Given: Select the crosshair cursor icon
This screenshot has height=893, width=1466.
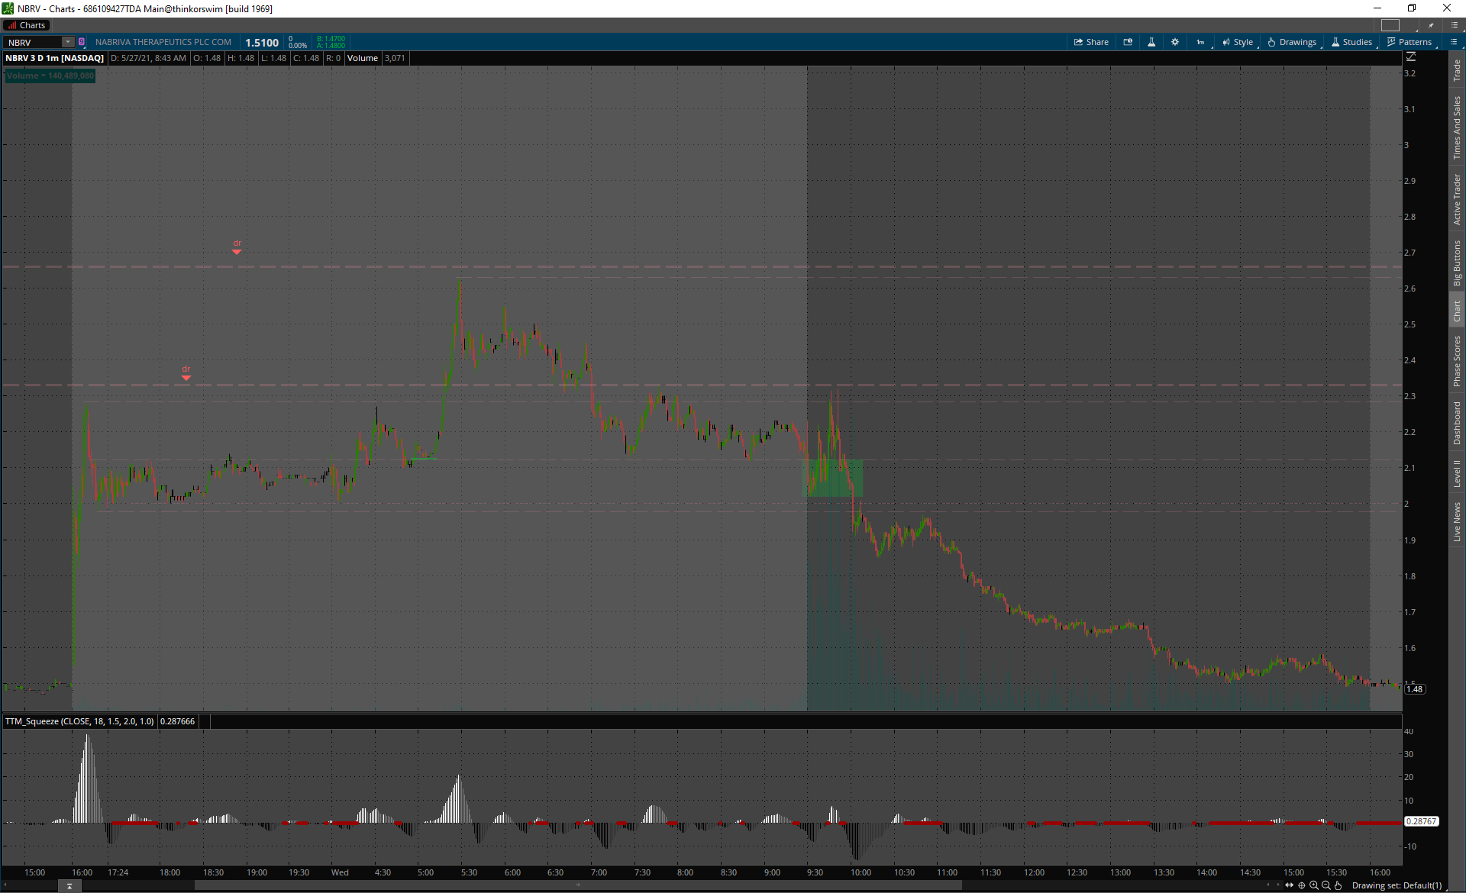Looking at the screenshot, I should point(1302,885).
